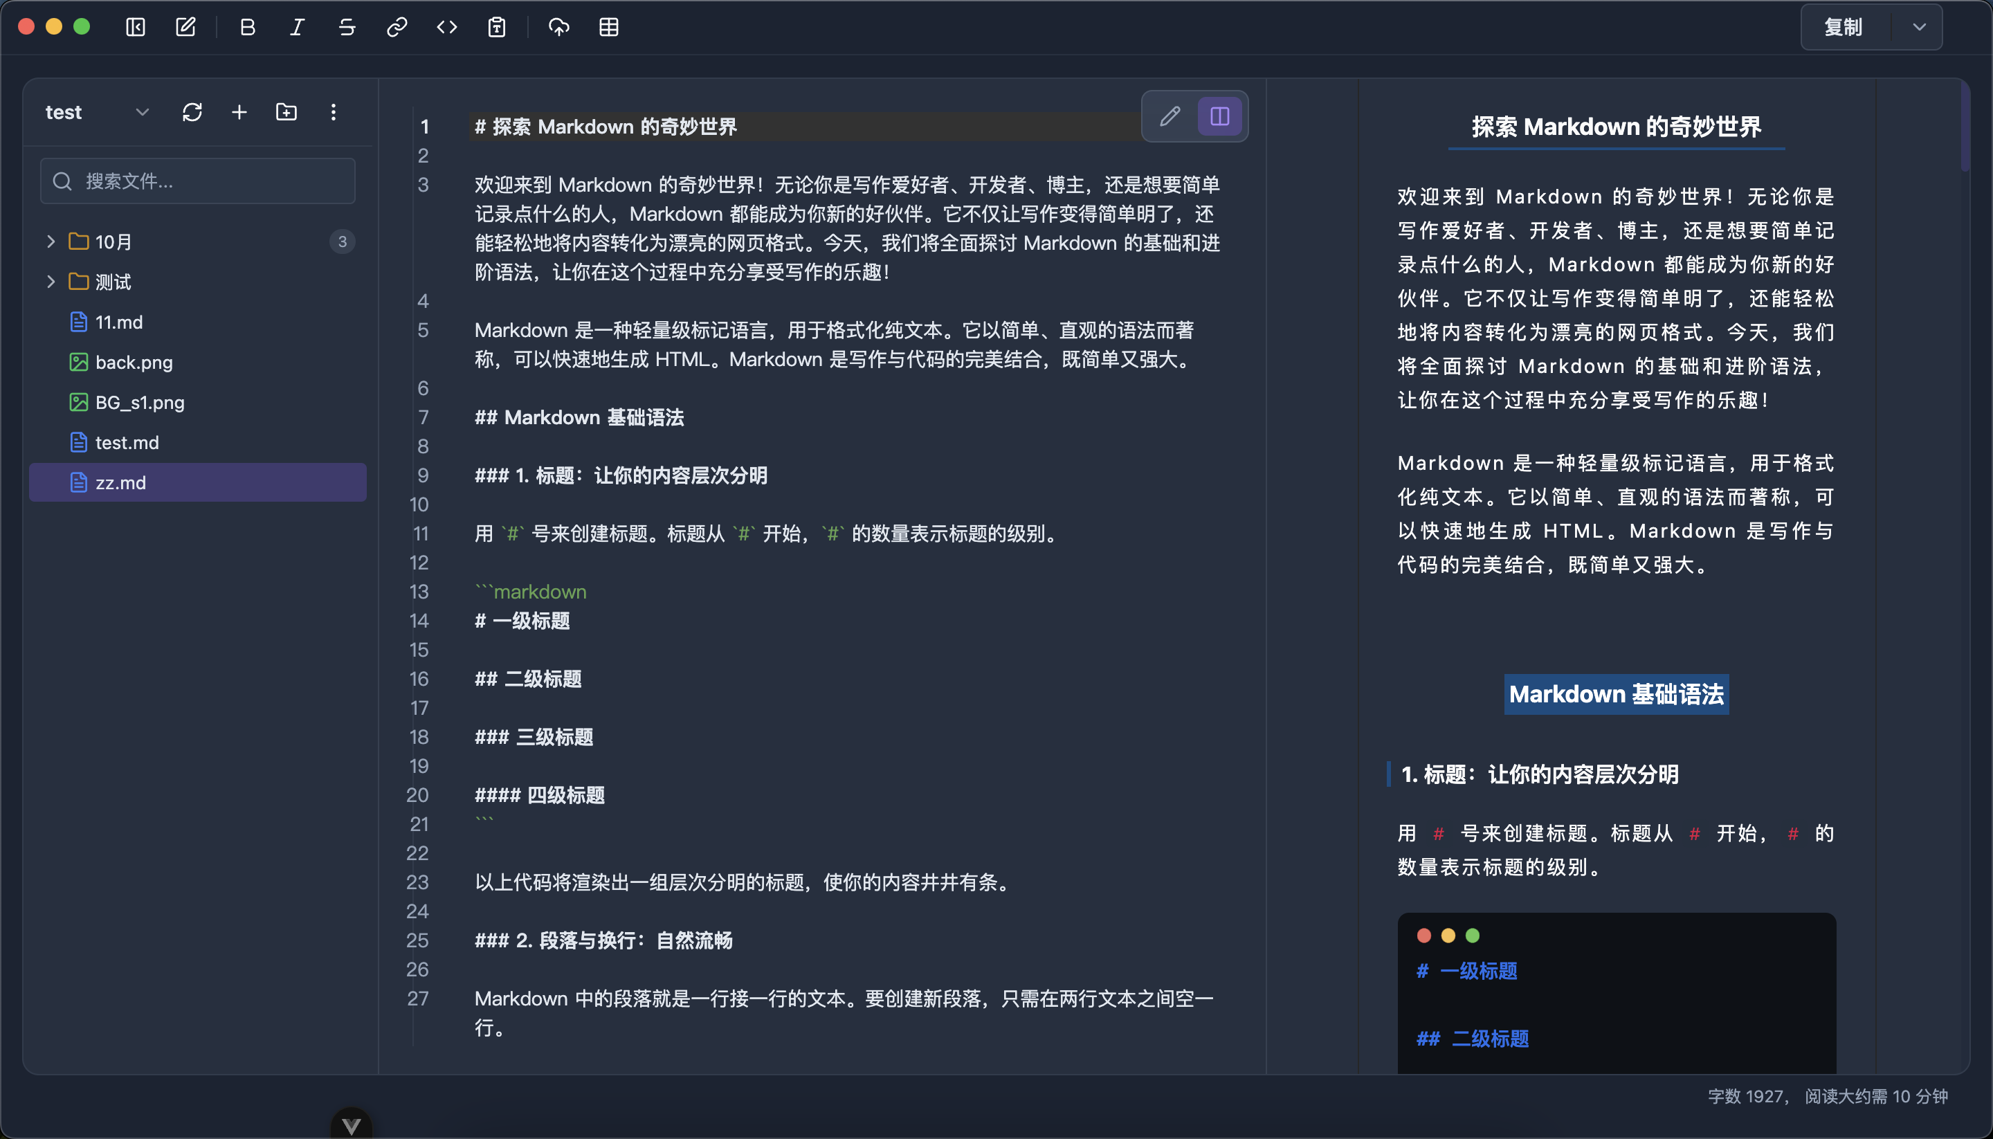Open test.md in file list
This screenshot has width=1993, height=1139.
127,443
